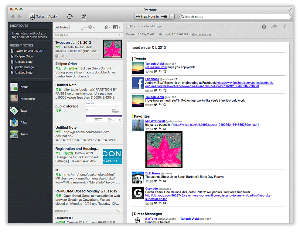Open the New Note notebook dropdown arrow
The height and width of the screenshot is (233, 300).
coord(172,17)
